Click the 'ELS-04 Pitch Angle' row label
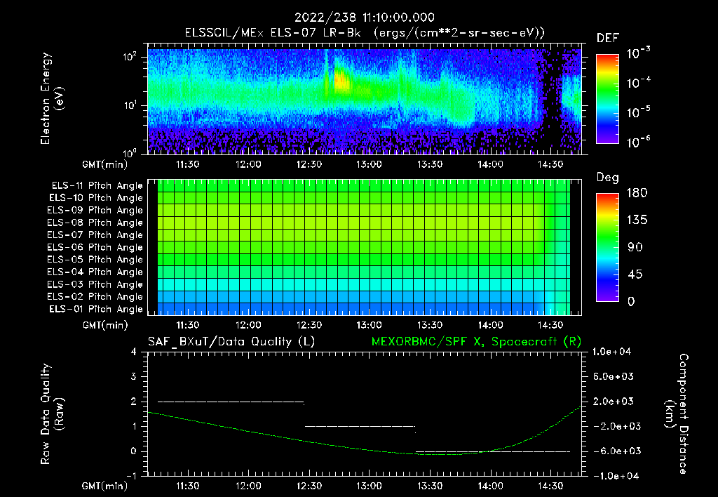This screenshot has width=718, height=497. tap(95, 272)
